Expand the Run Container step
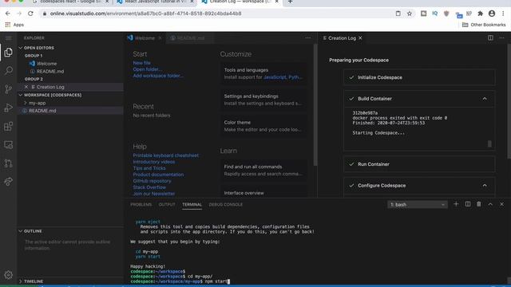This screenshot has height=287, width=511. (419, 164)
